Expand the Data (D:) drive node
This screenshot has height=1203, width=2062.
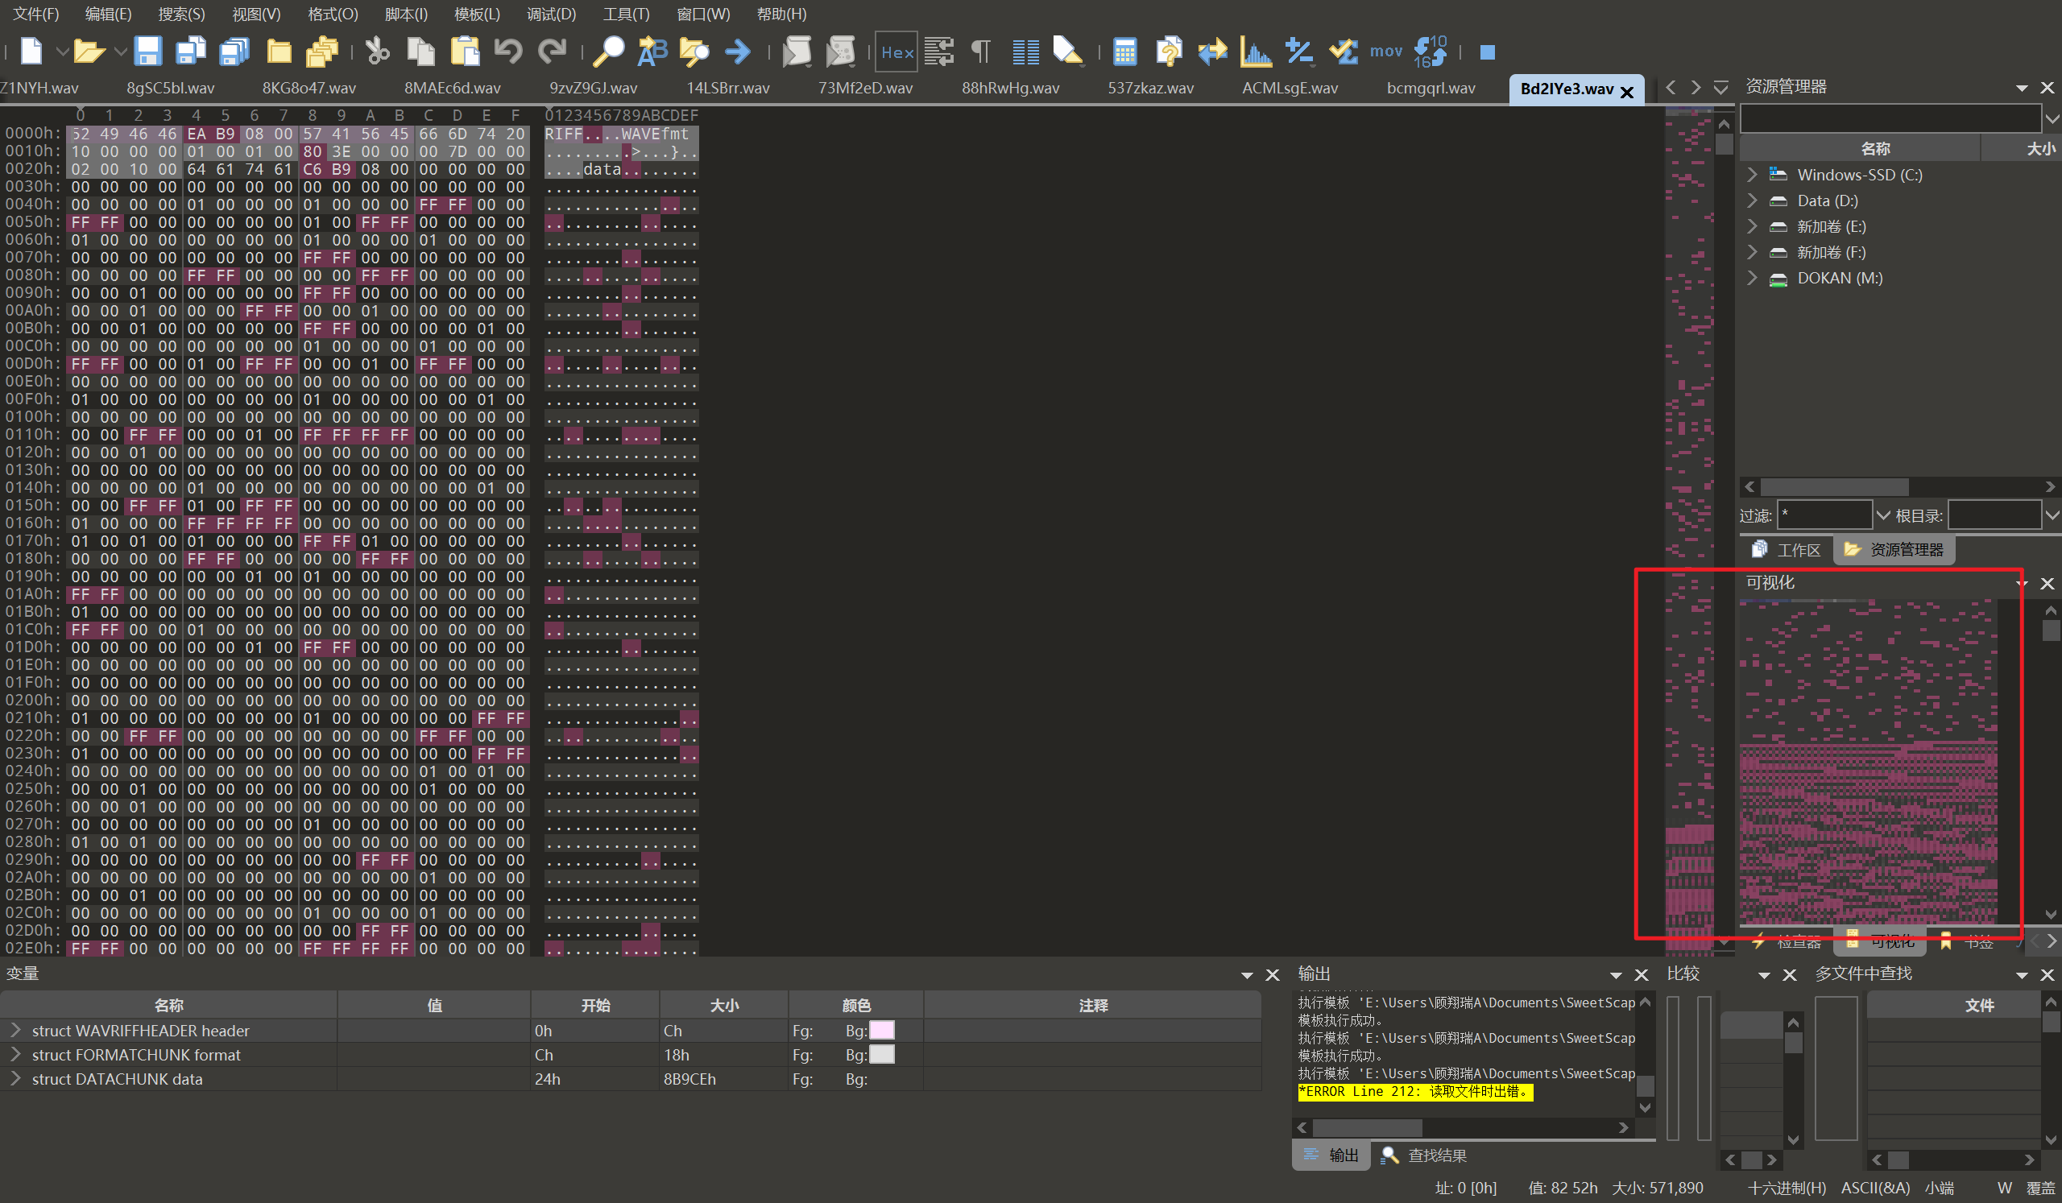tap(1752, 200)
